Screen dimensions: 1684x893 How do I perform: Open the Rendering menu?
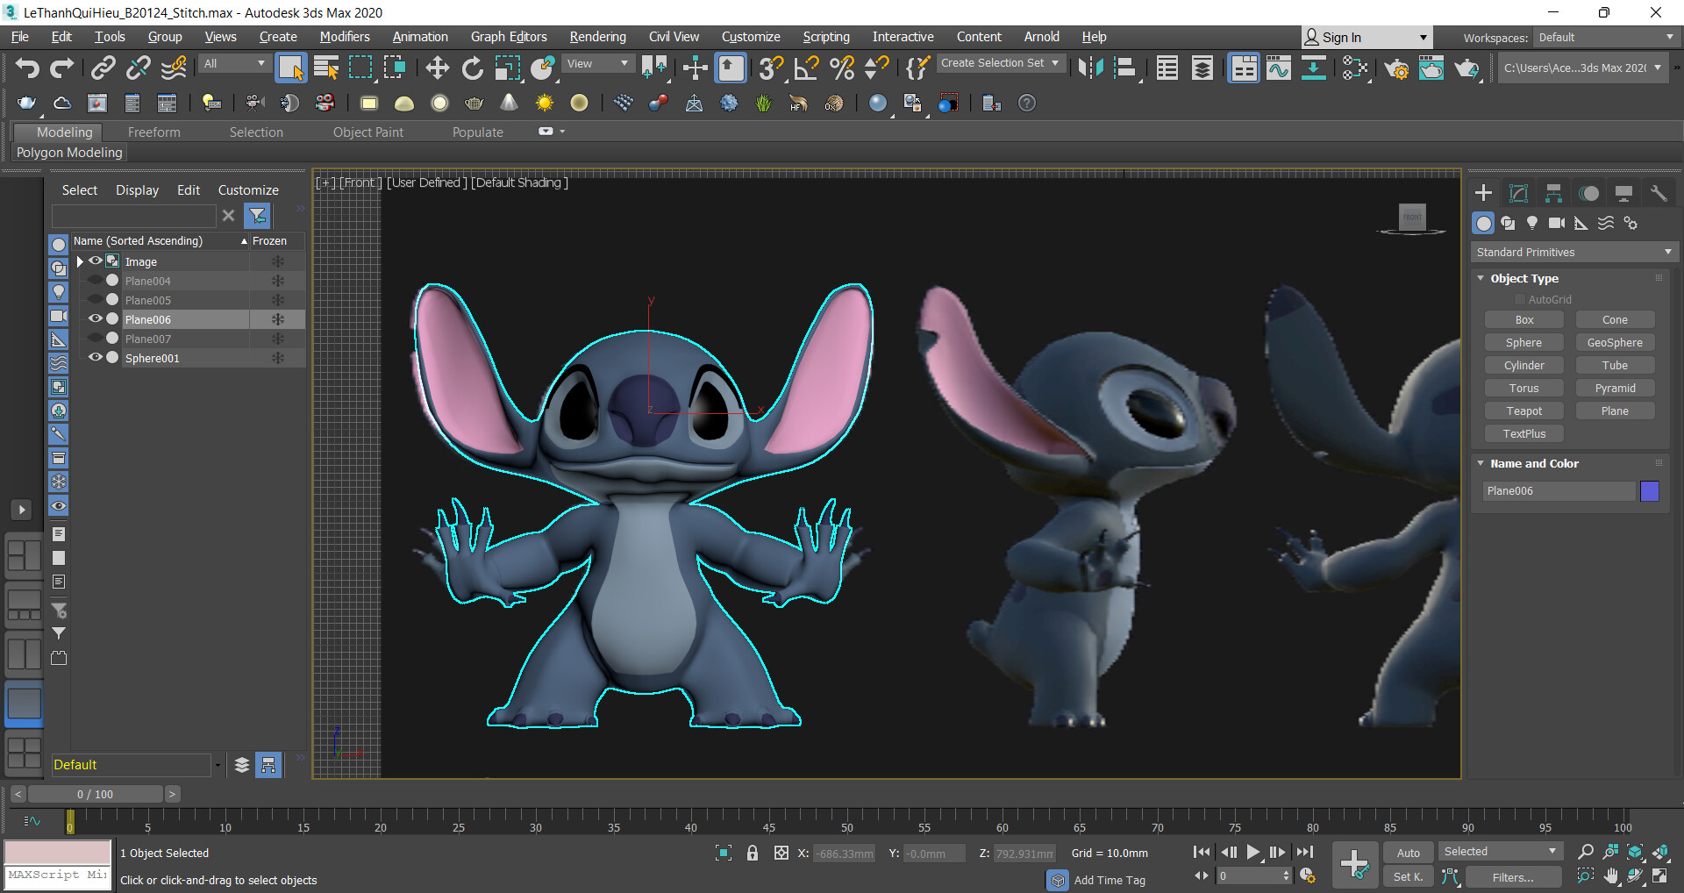(597, 36)
